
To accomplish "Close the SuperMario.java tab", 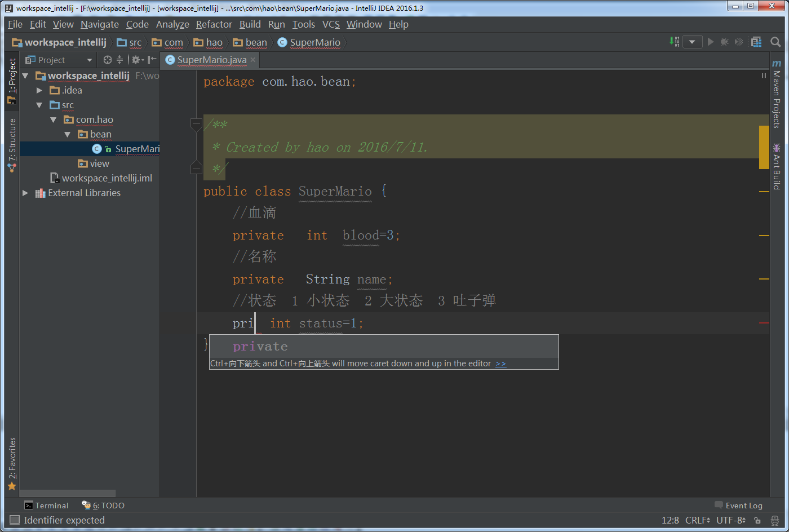I will tap(253, 60).
